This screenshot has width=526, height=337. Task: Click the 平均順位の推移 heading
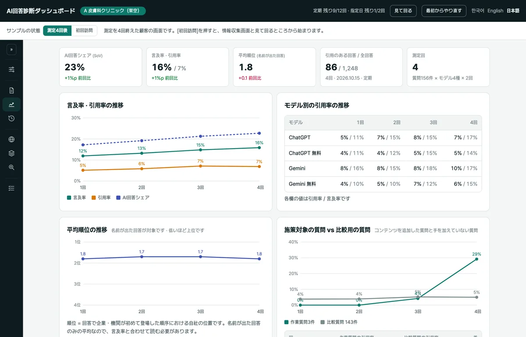click(x=87, y=230)
